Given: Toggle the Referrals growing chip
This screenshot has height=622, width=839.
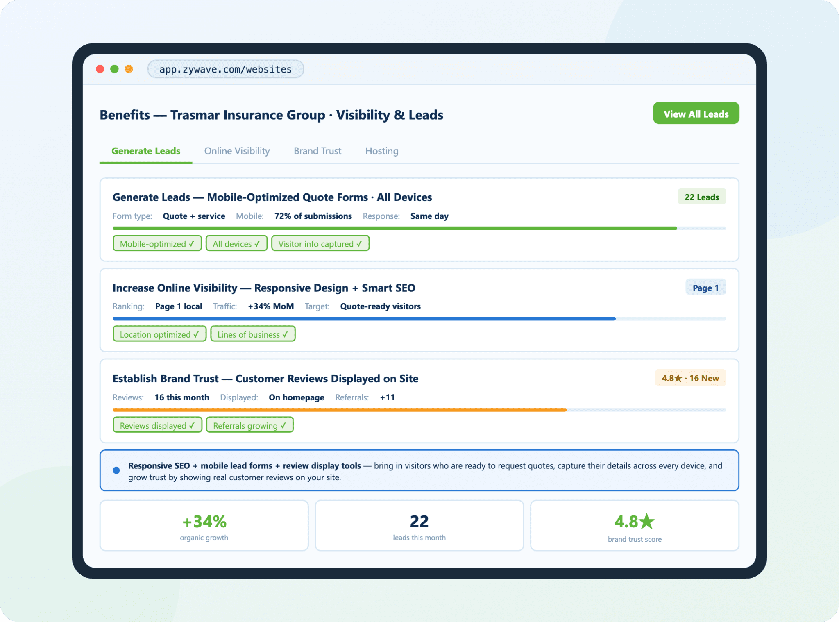Looking at the screenshot, I should coord(249,425).
